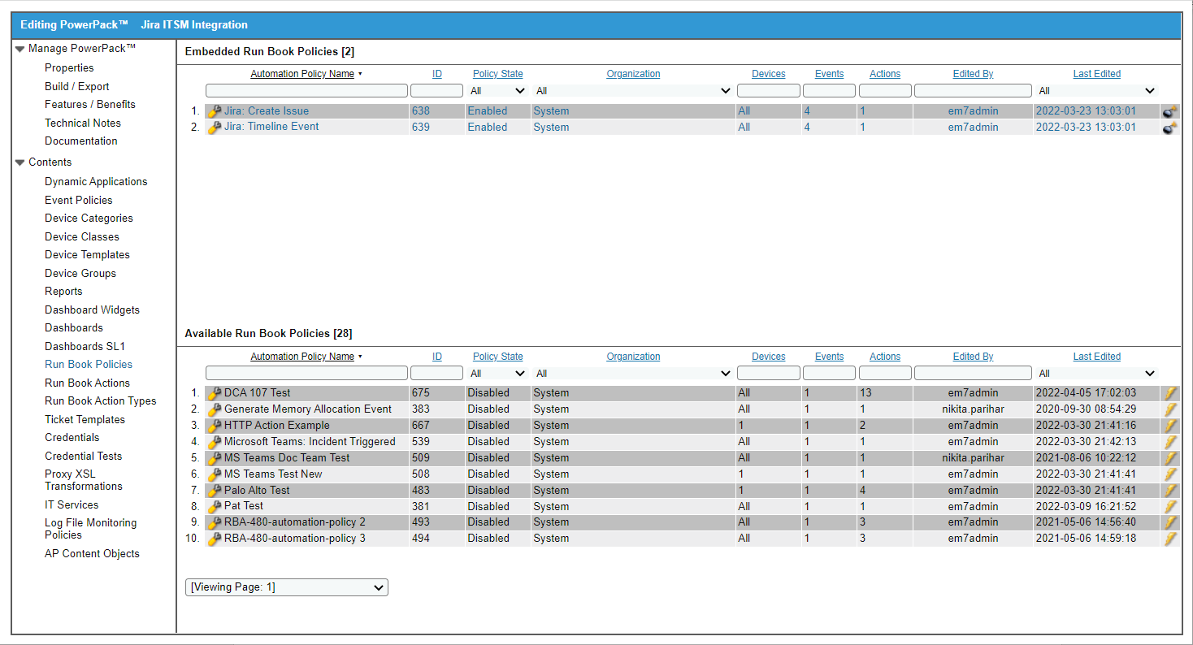Click wrench icon beside HTTP Action Example

(215, 426)
